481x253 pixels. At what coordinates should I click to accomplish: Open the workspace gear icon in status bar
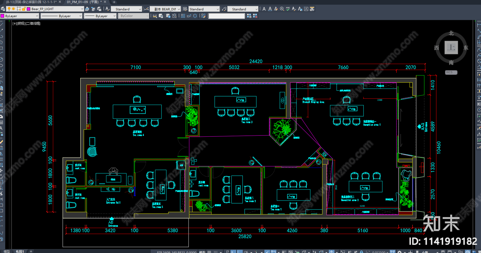400,252
